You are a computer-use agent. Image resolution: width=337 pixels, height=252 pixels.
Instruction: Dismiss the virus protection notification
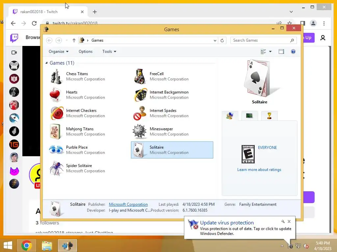(x=289, y=221)
